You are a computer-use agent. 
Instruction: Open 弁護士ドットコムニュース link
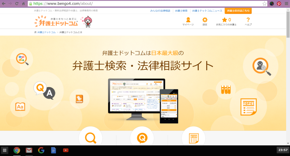[207, 11]
